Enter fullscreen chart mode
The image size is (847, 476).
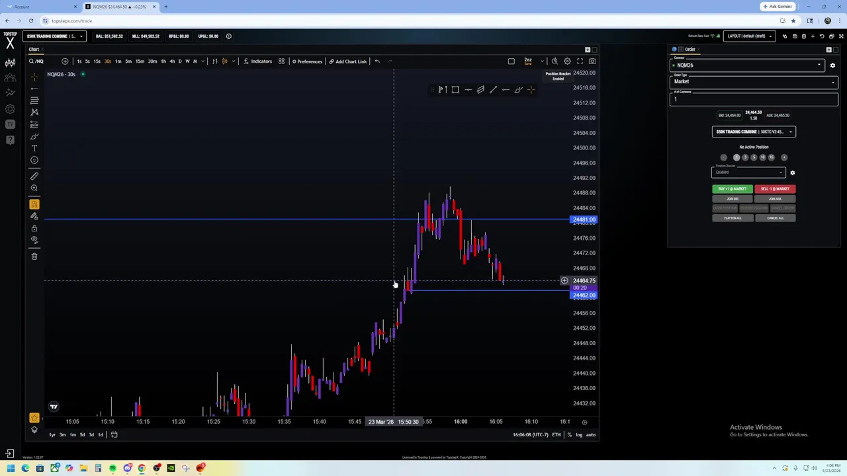(580, 61)
